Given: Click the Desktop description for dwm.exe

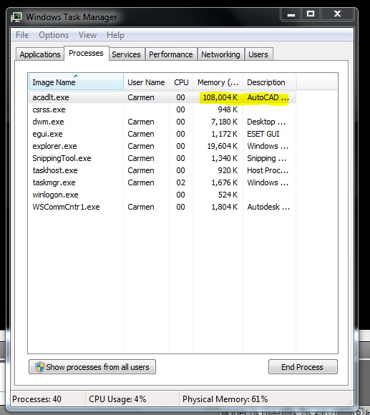Looking at the screenshot, I should (266, 122).
